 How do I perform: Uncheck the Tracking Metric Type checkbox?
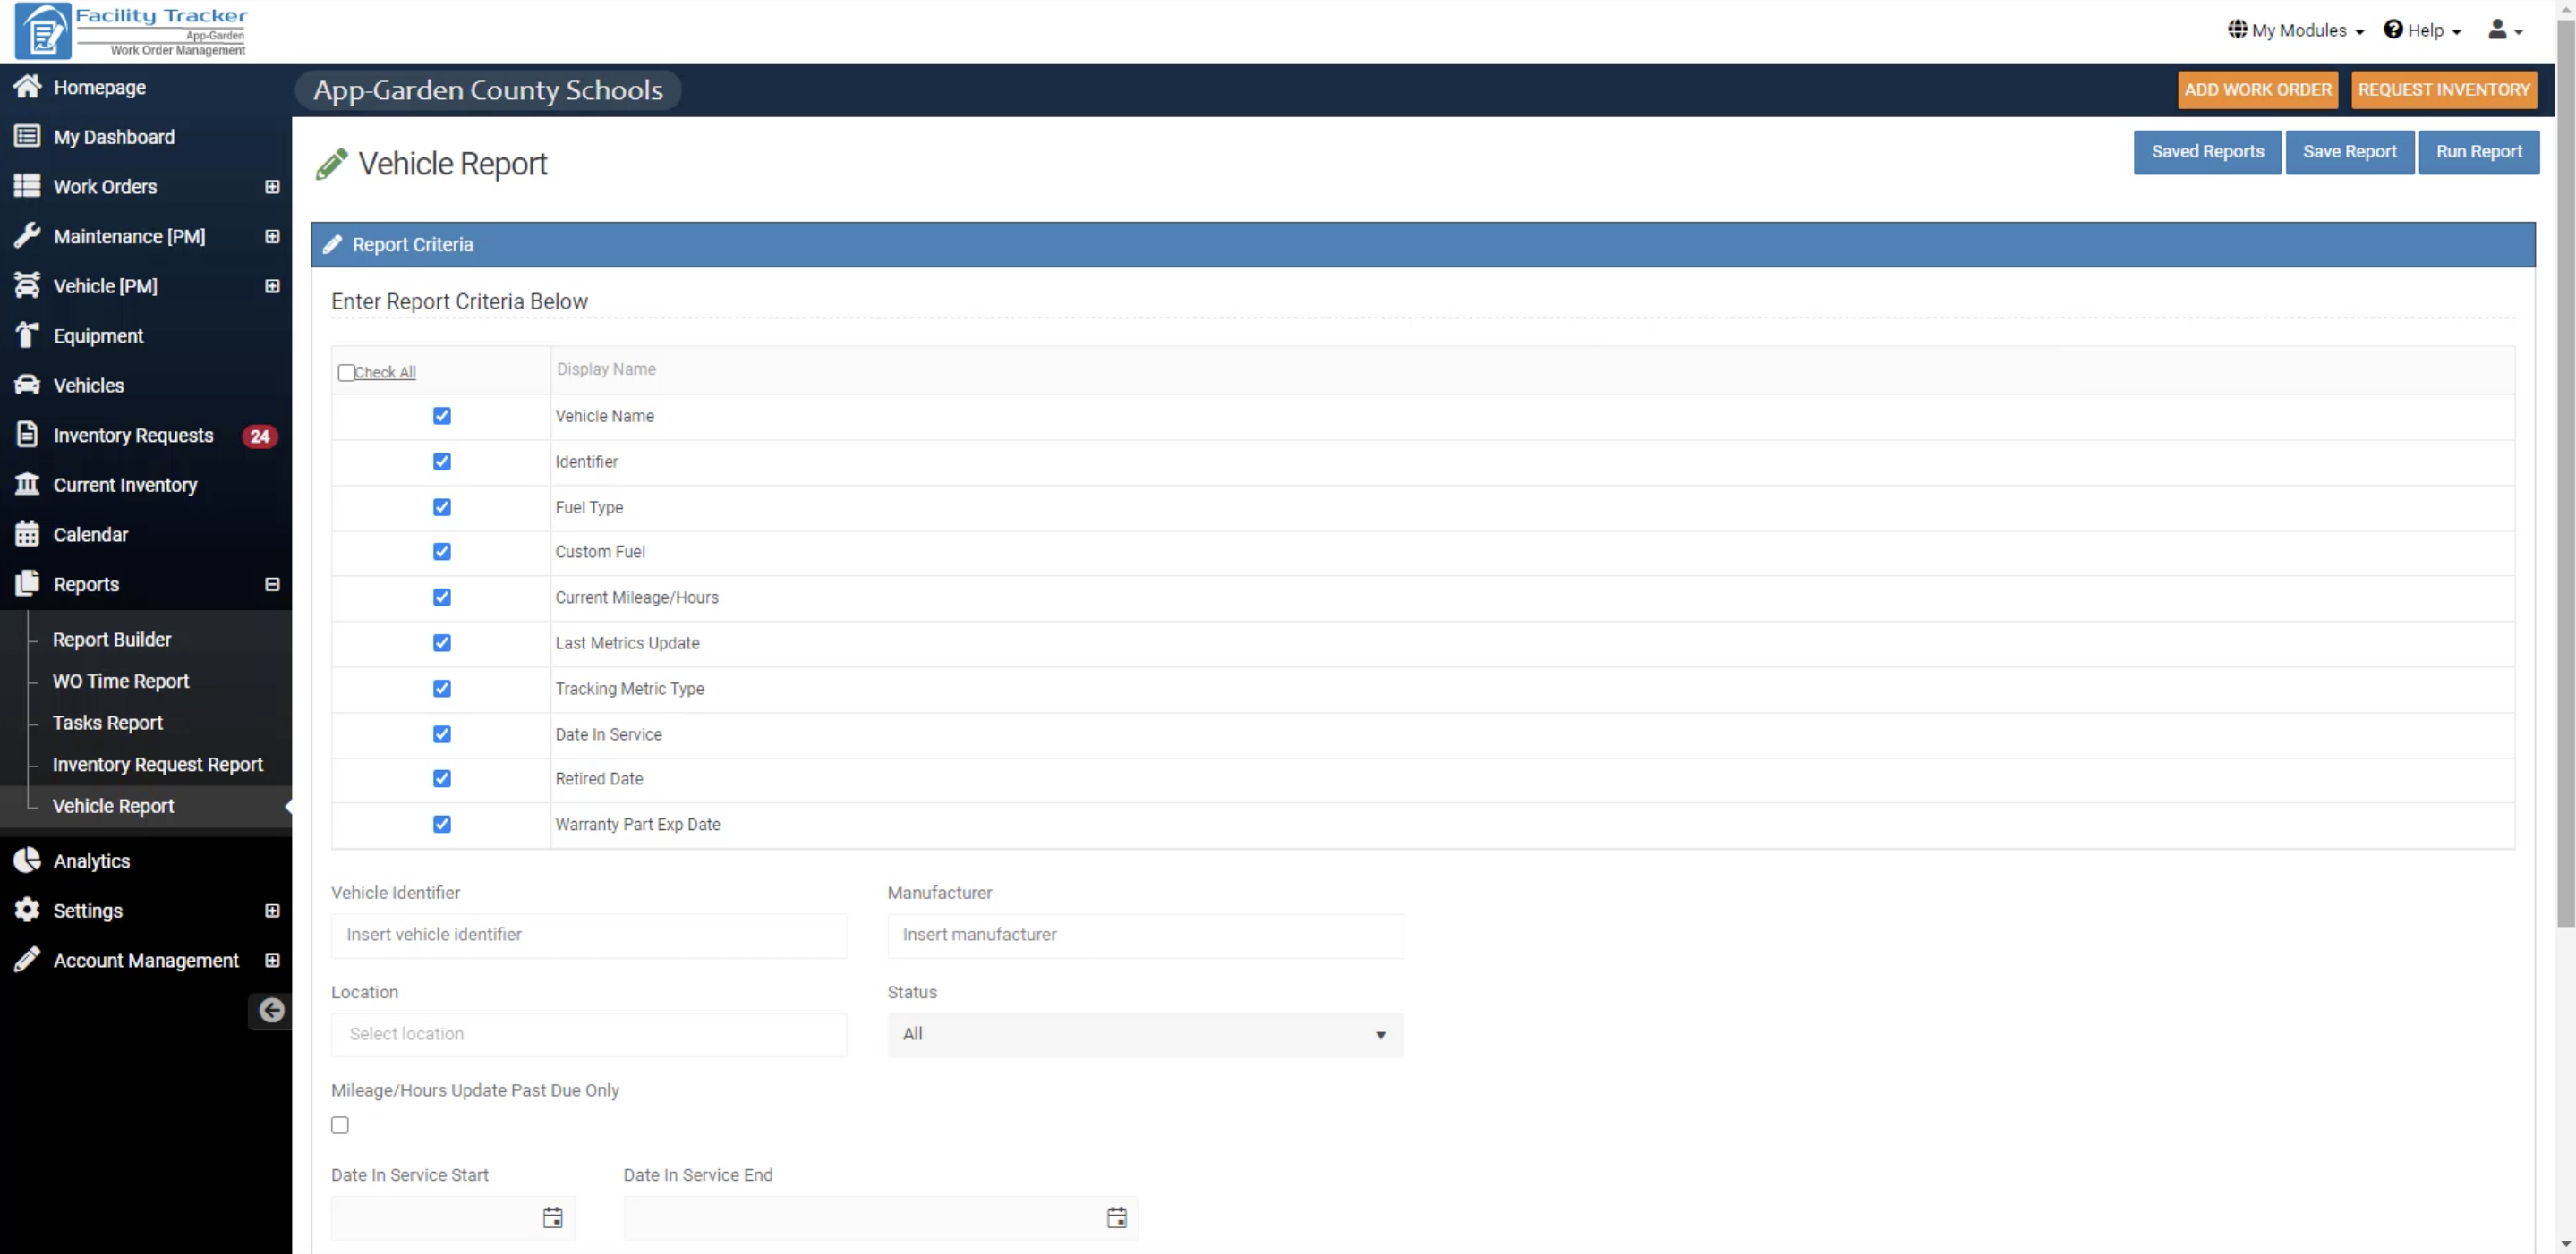pyautogui.click(x=442, y=689)
